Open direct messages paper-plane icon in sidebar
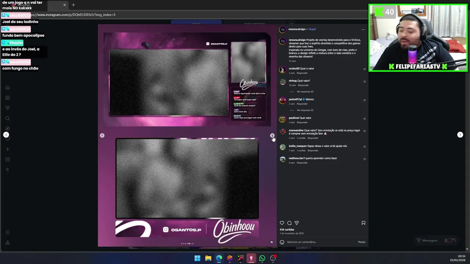This screenshot has width=470, height=264. coord(7,108)
